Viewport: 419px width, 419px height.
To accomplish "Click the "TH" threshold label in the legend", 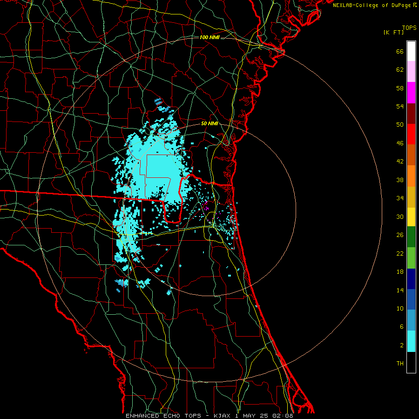I will (x=400, y=364).
